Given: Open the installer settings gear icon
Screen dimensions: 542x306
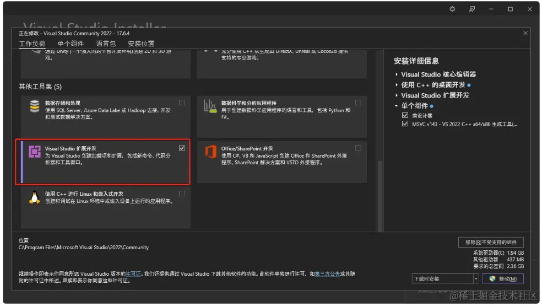Looking at the screenshot, I should 452,9.
